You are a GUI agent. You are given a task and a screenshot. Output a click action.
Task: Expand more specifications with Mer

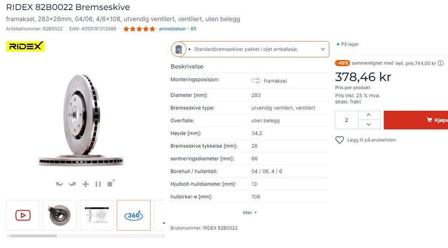click(250, 213)
